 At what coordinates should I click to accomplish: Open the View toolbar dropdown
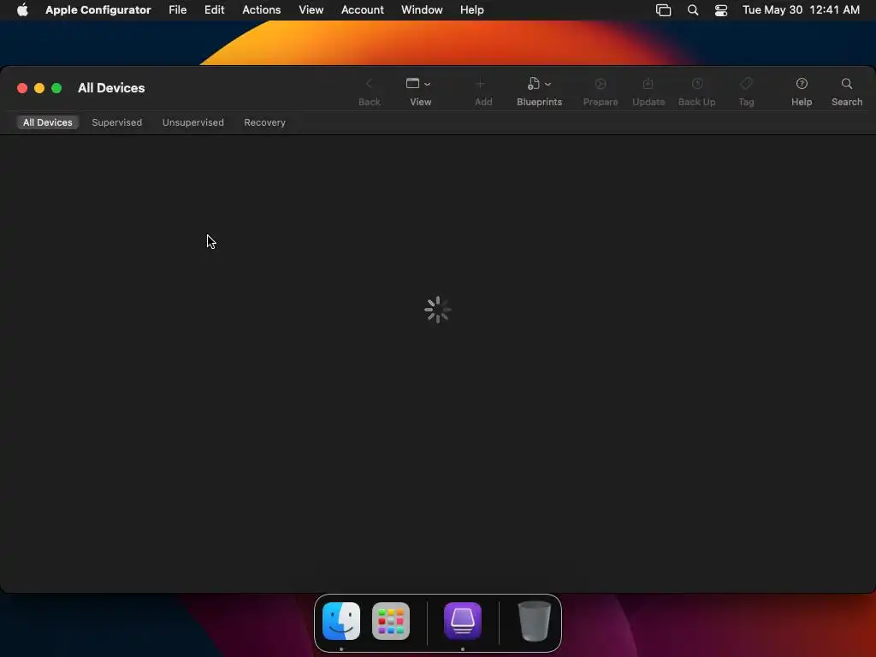pos(417,84)
